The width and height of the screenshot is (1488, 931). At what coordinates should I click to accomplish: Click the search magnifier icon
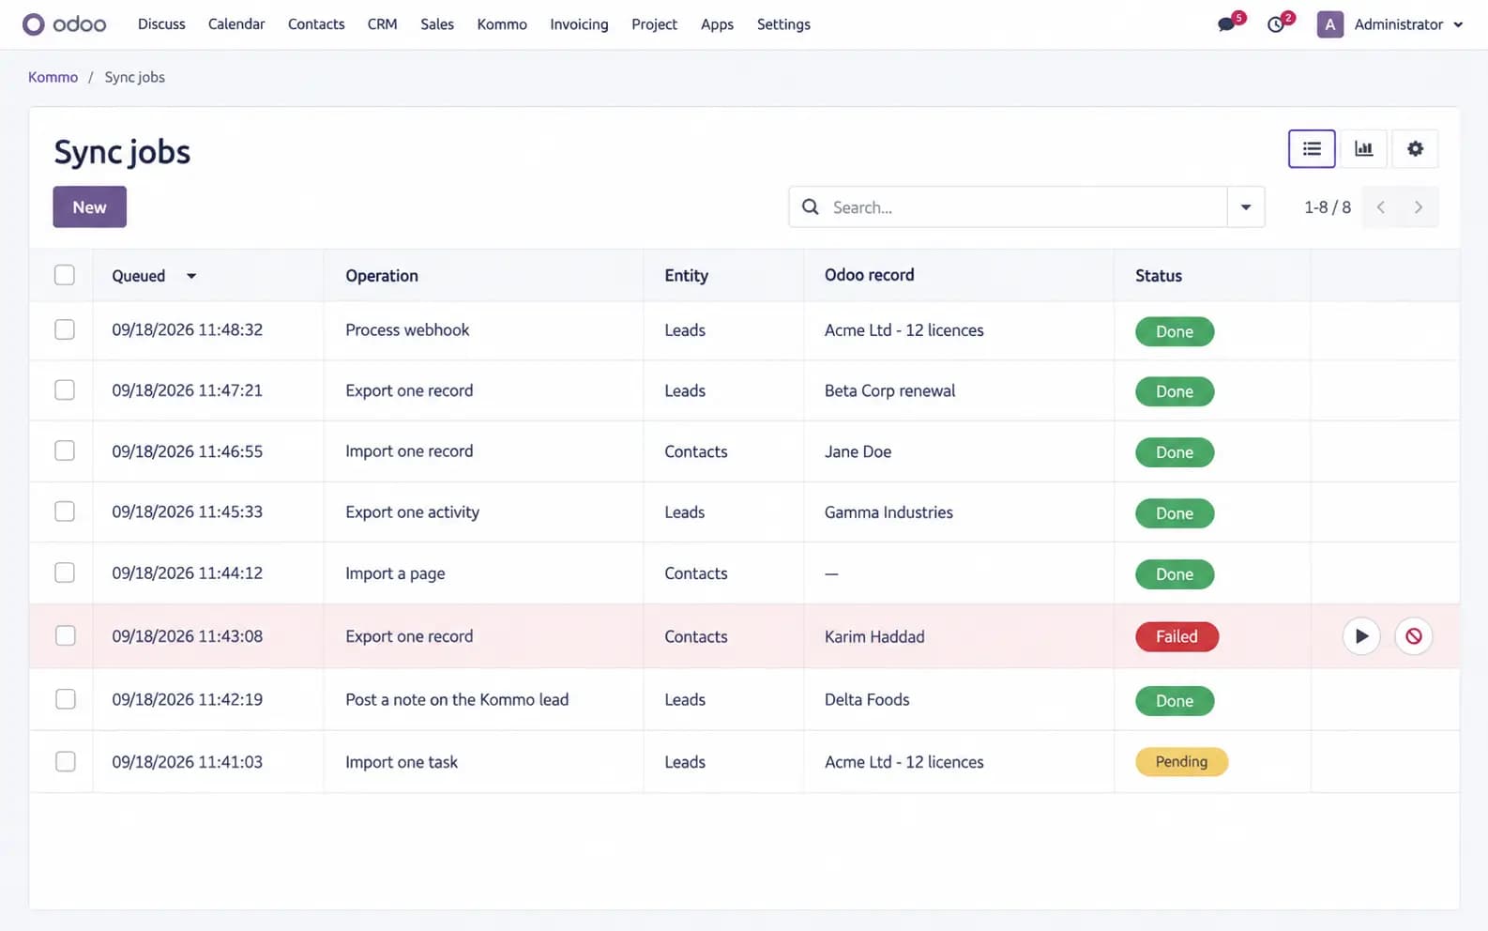[x=811, y=206]
